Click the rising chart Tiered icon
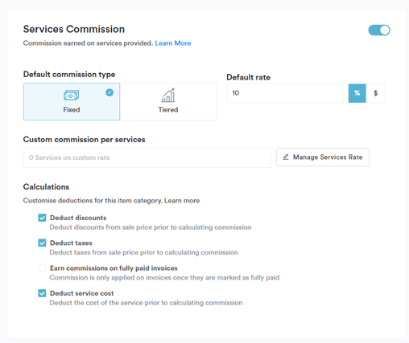Image resolution: width=409 pixels, height=343 pixels. click(x=168, y=96)
